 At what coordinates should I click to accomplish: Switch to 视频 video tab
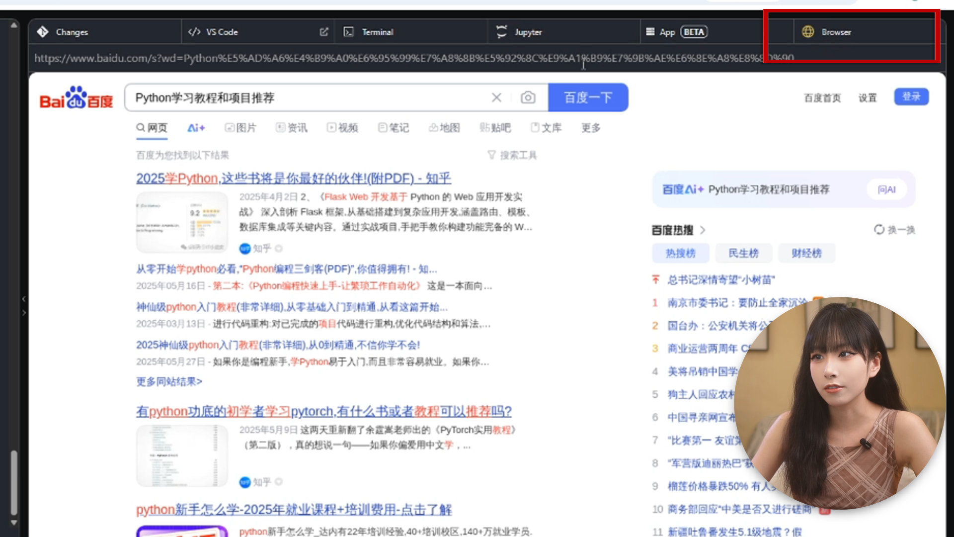pyautogui.click(x=342, y=128)
